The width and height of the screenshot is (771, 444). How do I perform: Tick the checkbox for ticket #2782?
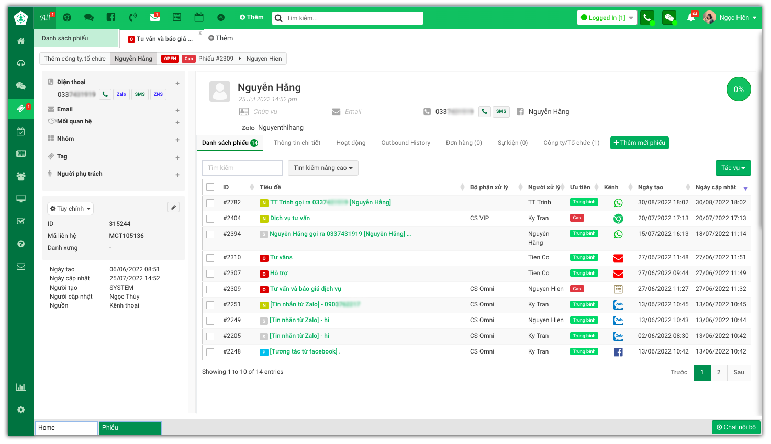coord(210,203)
